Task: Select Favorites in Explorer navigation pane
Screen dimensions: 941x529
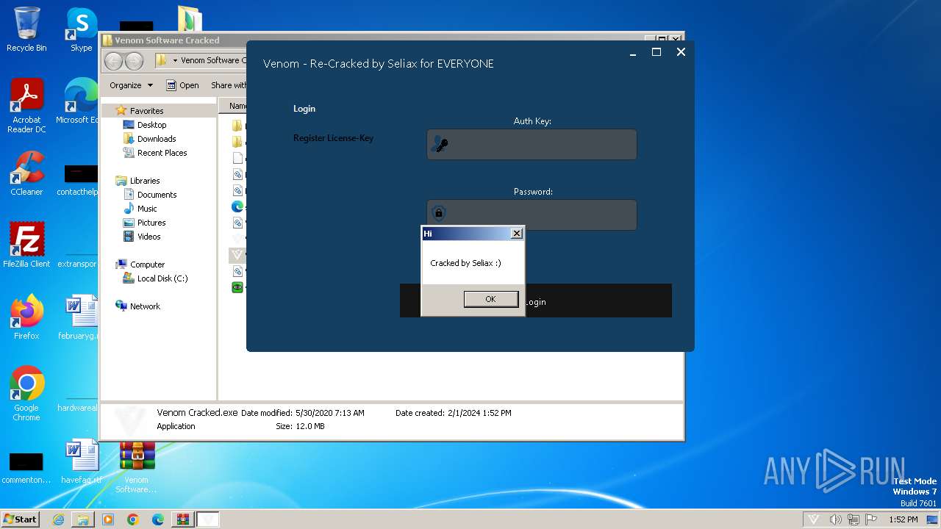Action: click(x=146, y=111)
